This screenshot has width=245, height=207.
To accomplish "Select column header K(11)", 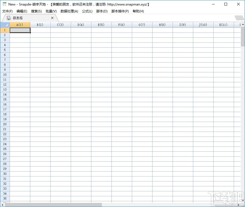I will [x=224, y=25].
